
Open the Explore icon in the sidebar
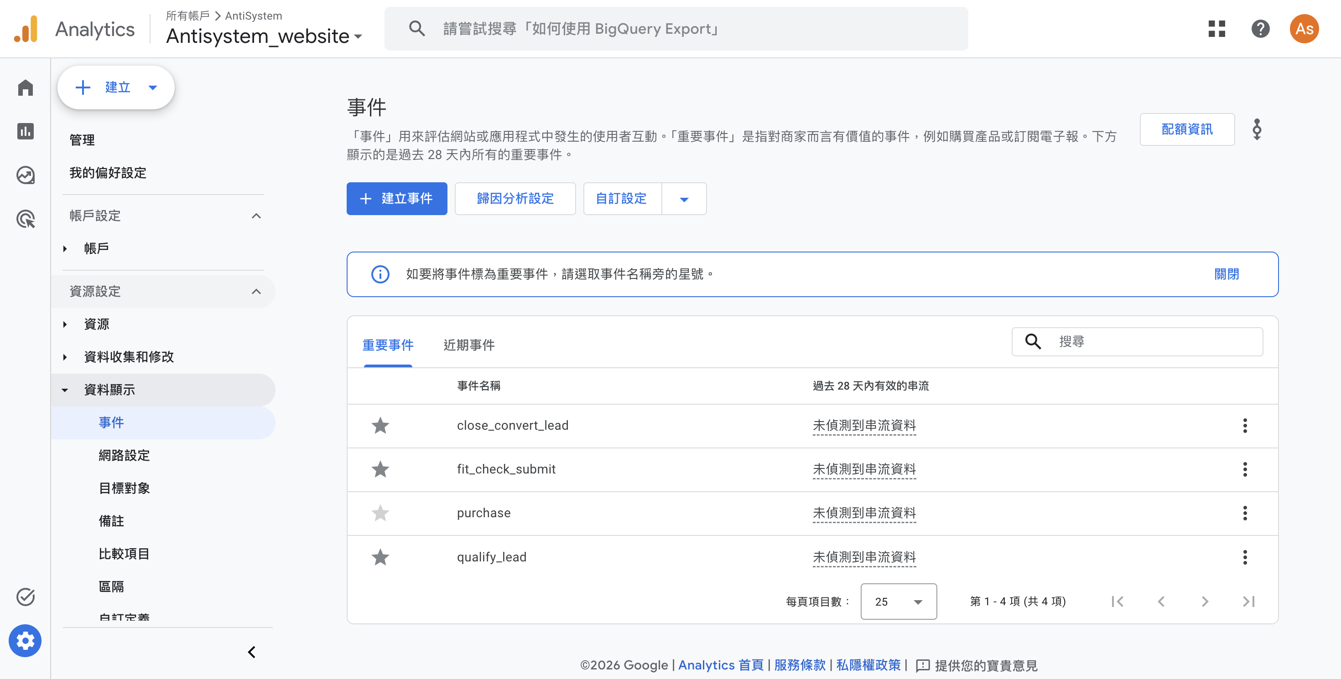click(25, 175)
